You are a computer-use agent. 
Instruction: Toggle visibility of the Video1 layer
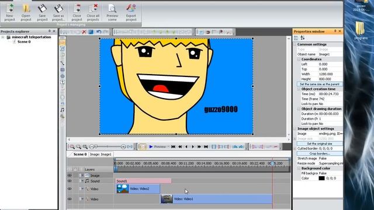tap(70, 199)
